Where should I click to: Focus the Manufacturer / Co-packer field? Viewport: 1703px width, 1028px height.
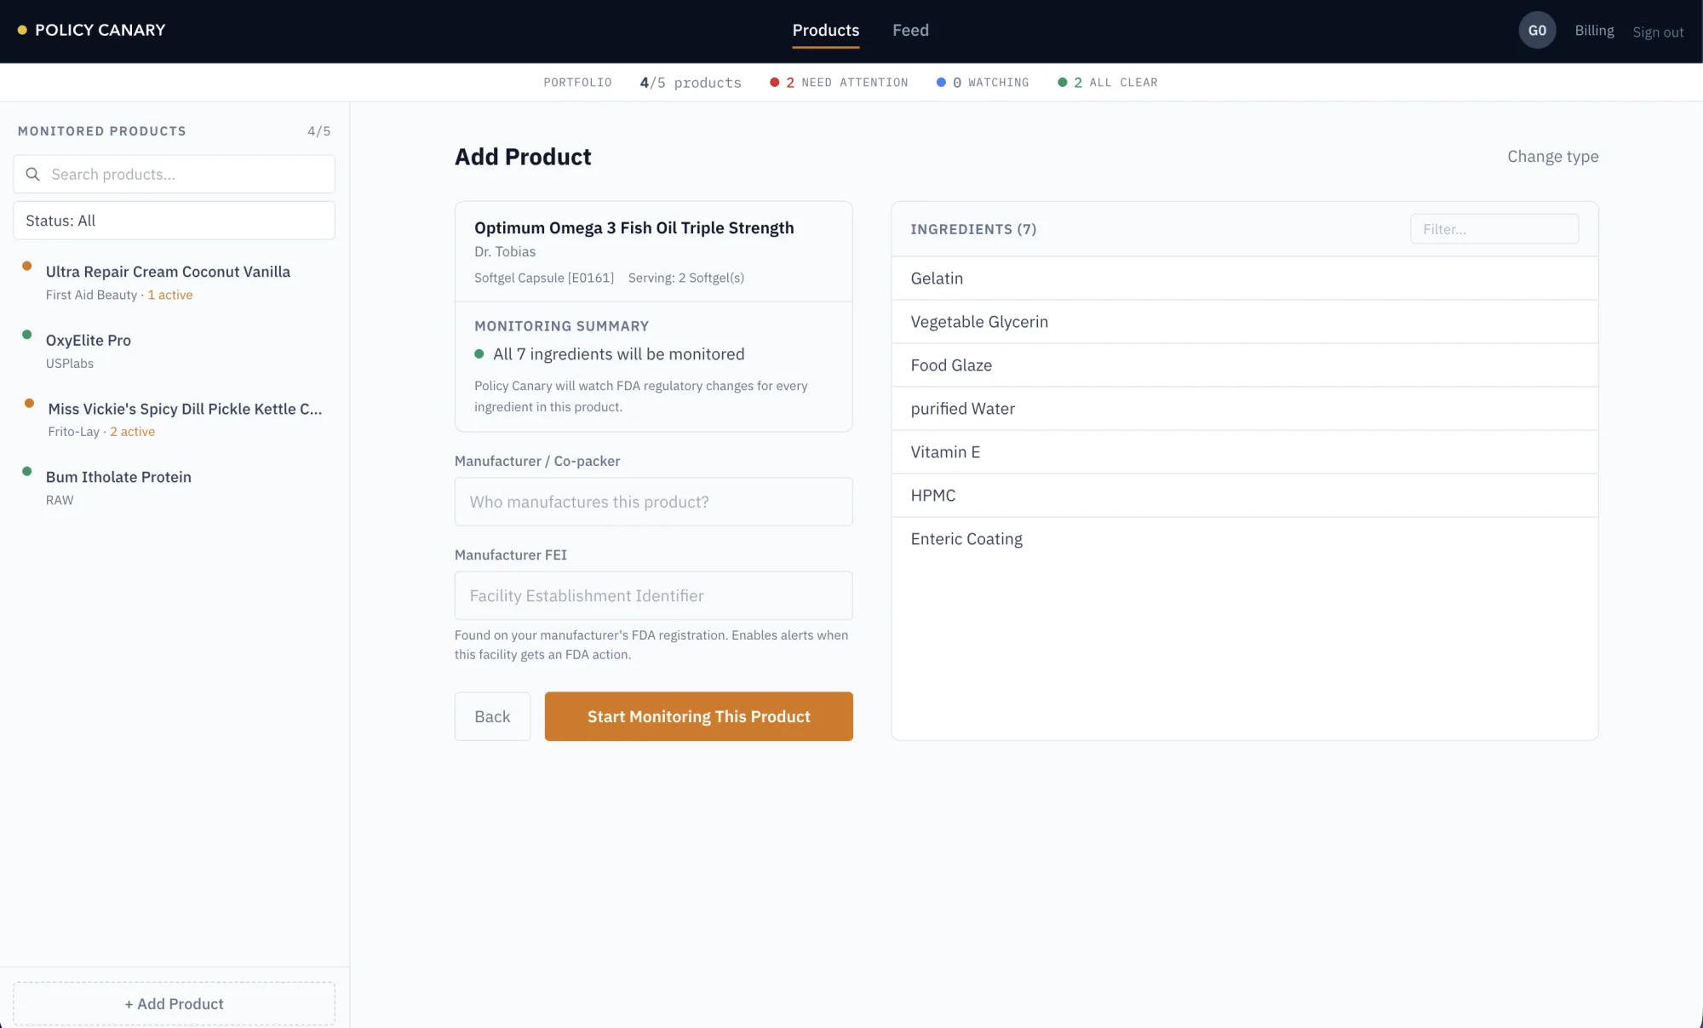653,502
